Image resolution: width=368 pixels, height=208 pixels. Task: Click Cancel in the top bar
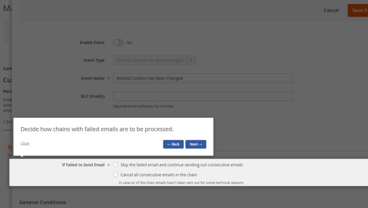point(331,10)
